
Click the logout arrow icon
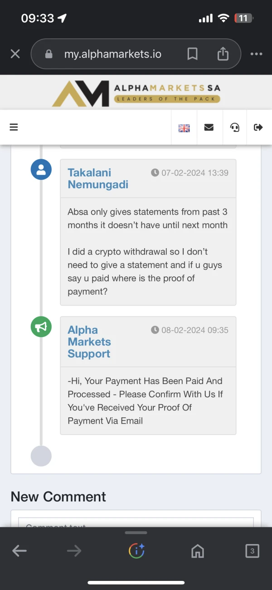[x=258, y=128]
